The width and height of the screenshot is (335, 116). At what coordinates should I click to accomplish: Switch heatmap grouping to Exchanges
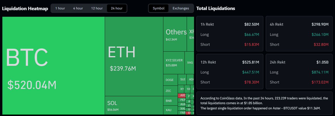coord(181,8)
